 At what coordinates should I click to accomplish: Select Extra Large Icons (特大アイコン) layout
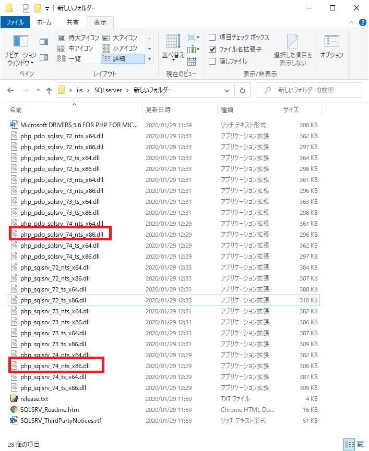coord(78,38)
